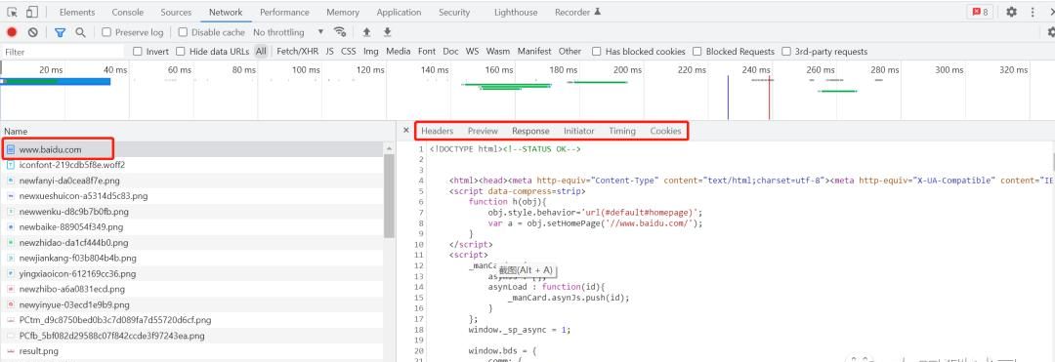1055x362 pixels.
Task: Filter requests by JS
Action: tap(330, 52)
